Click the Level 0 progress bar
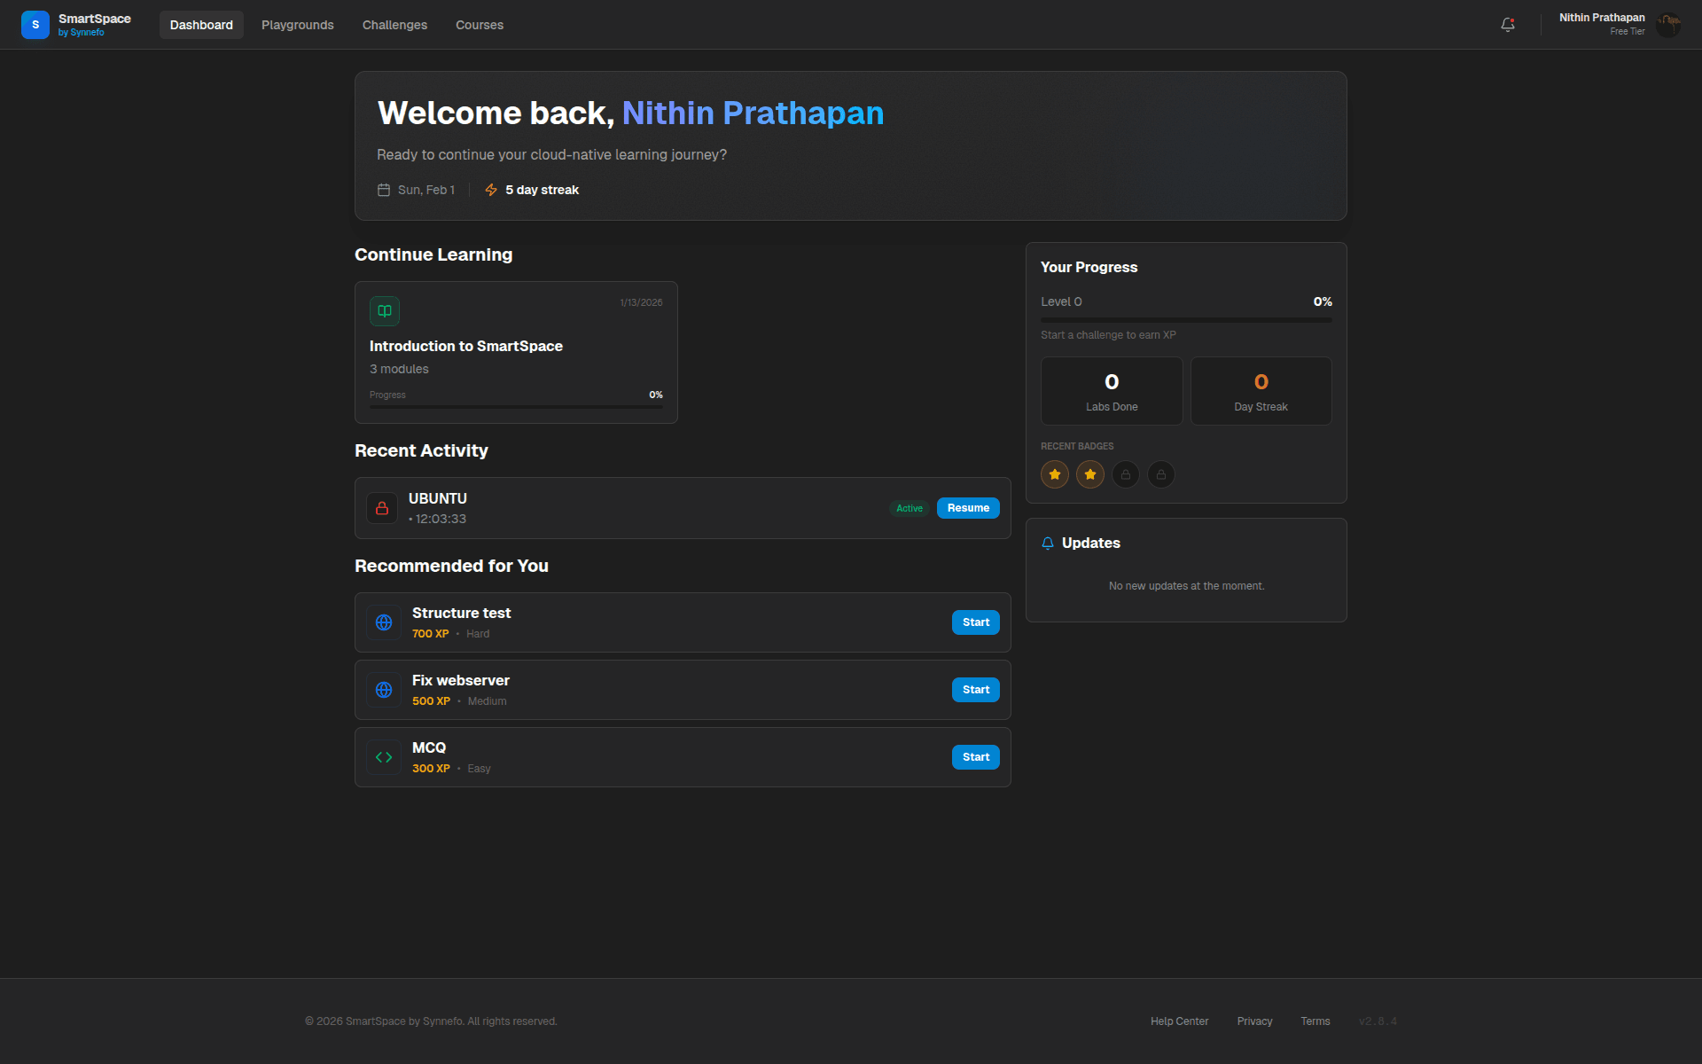Screen dimensions: 1702x1064 tap(1186, 320)
